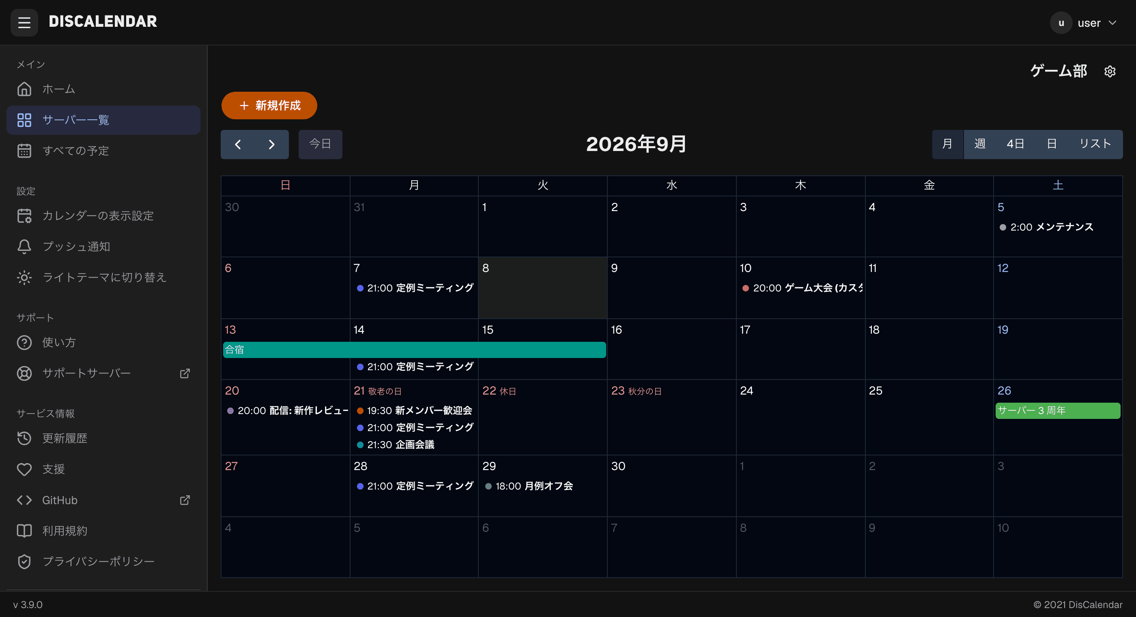
Task: Open 21:00 定例ミーティング on the 28th
Action: (x=415, y=486)
